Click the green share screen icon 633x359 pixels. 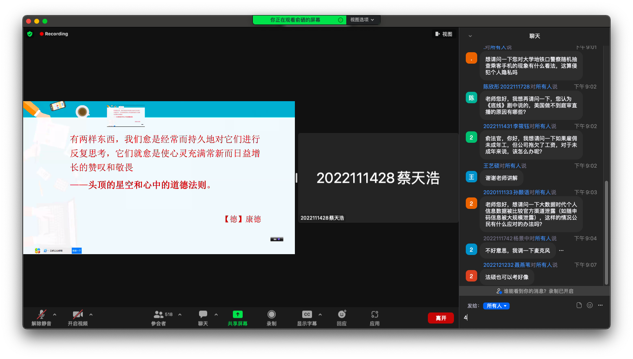237,315
